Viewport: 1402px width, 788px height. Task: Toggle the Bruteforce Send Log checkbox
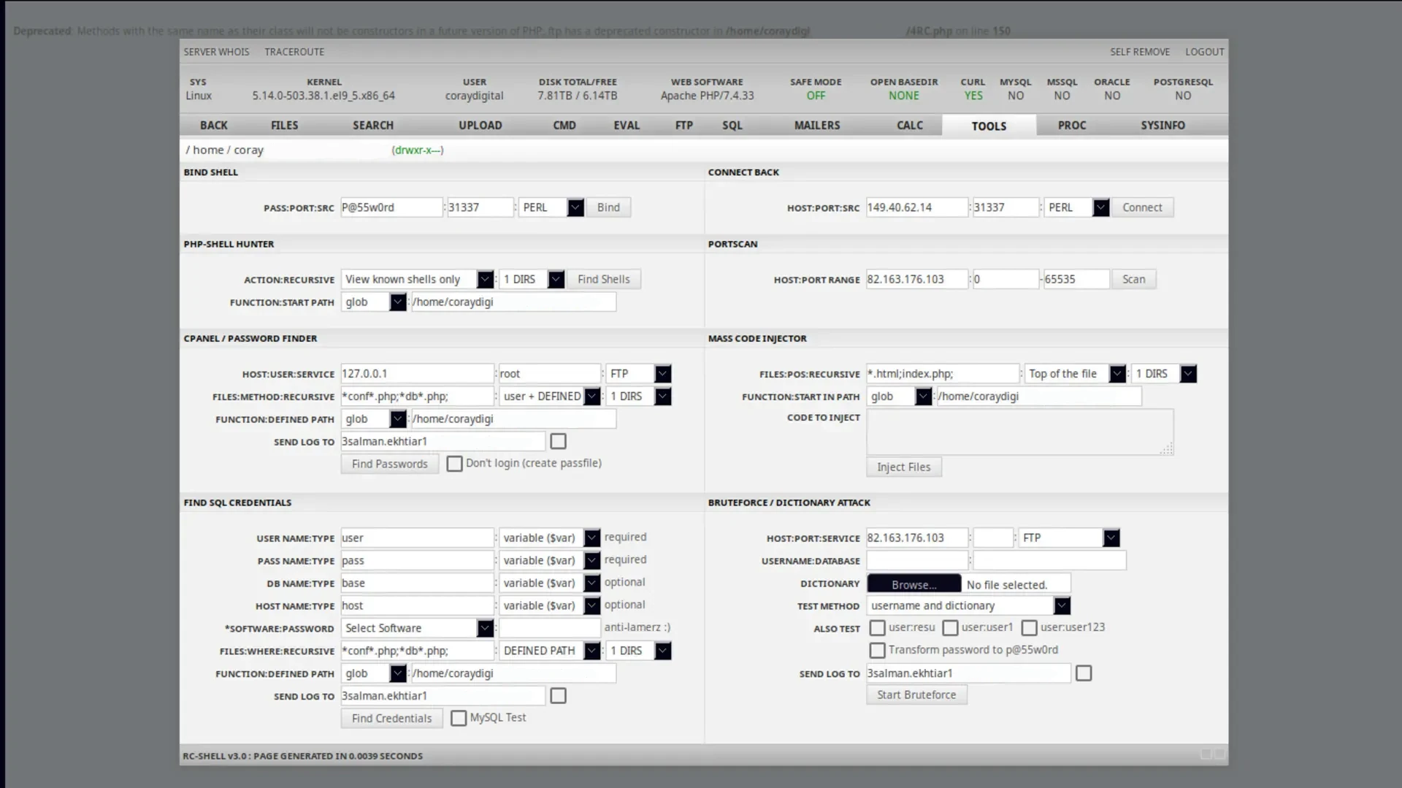click(1084, 673)
